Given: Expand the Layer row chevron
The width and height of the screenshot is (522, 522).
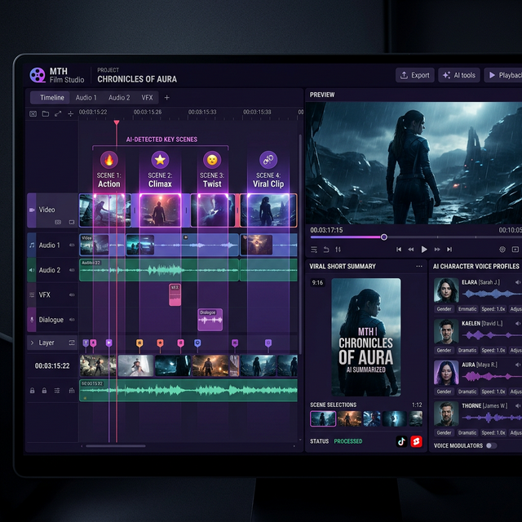Looking at the screenshot, I should click(32, 343).
